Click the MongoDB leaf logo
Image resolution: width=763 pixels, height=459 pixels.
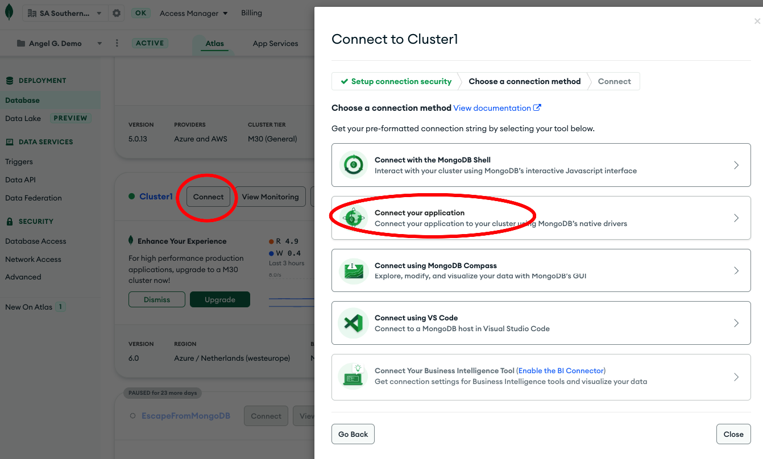tap(9, 12)
